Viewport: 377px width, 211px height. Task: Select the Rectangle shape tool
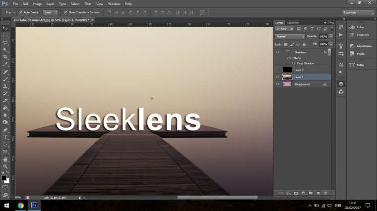5,152
